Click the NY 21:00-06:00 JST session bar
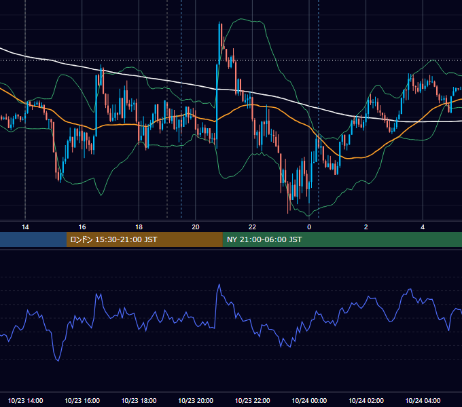The image size is (462, 407). [x=342, y=239]
